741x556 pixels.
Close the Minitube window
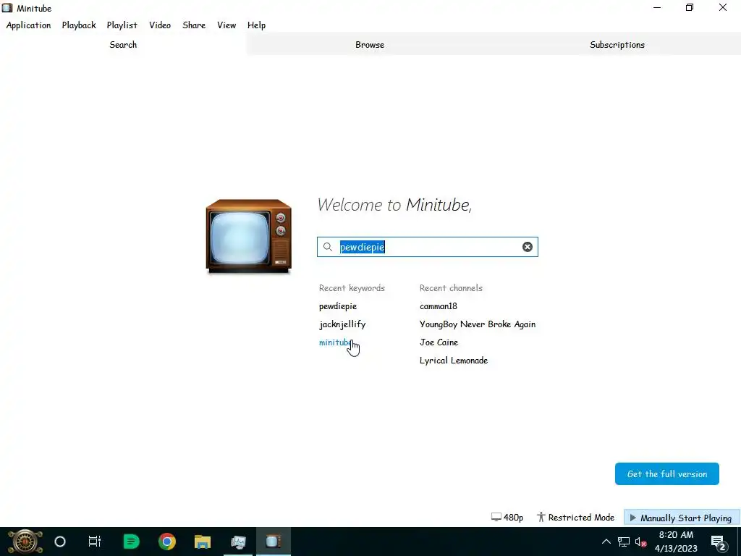(723, 7)
